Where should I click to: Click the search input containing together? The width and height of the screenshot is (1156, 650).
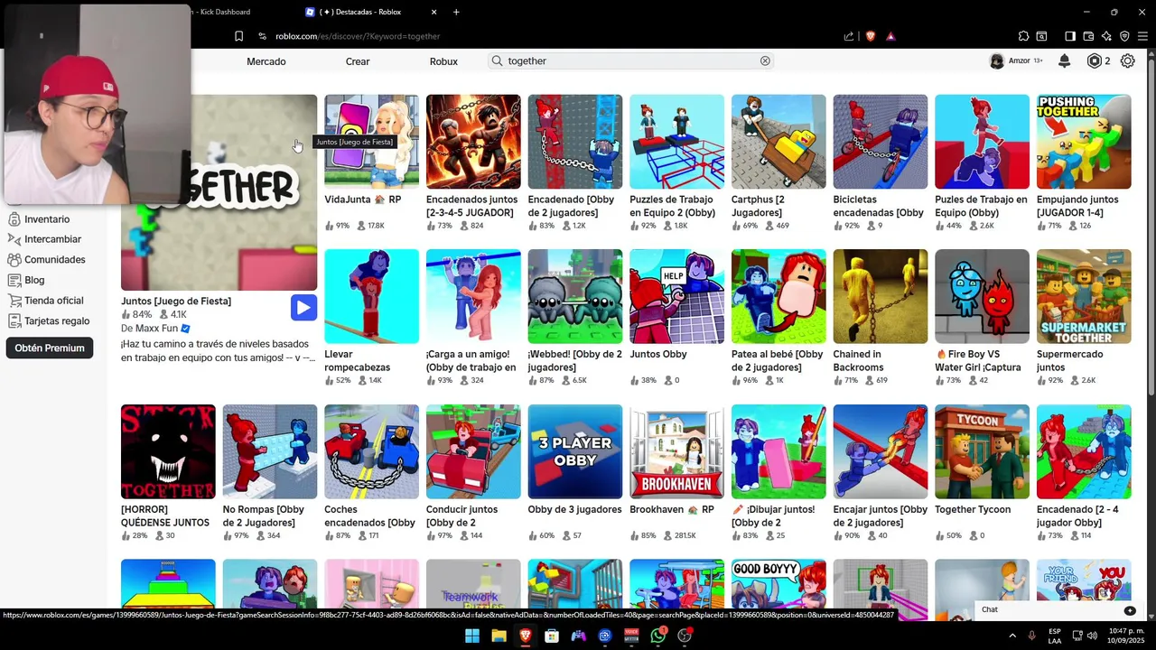pos(632,60)
